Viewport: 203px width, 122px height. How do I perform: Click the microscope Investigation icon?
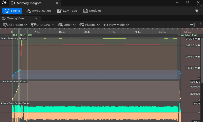click(x=29, y=11)
